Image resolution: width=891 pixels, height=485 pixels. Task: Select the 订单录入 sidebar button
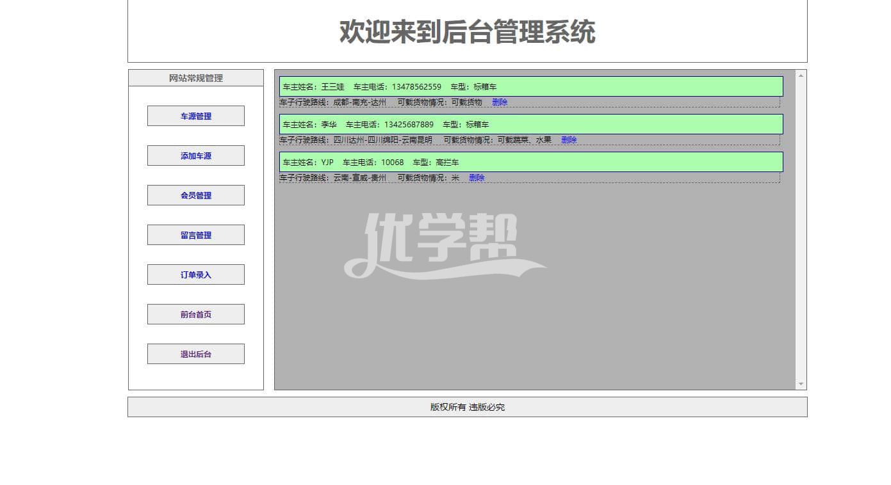(195, 274)
